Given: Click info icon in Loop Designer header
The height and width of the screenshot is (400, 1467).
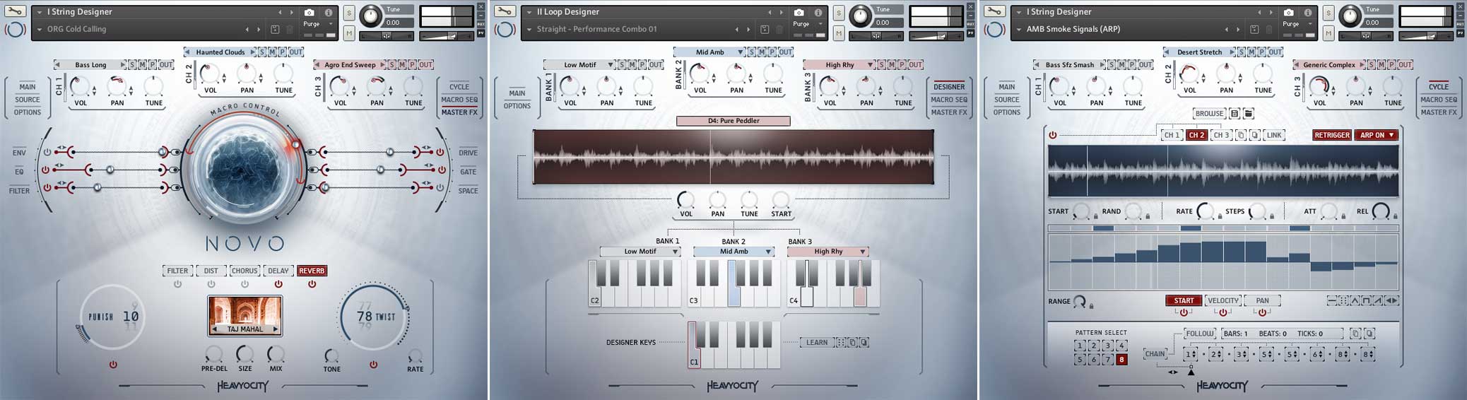Looking at the screenshot, I should pos(818,13).
